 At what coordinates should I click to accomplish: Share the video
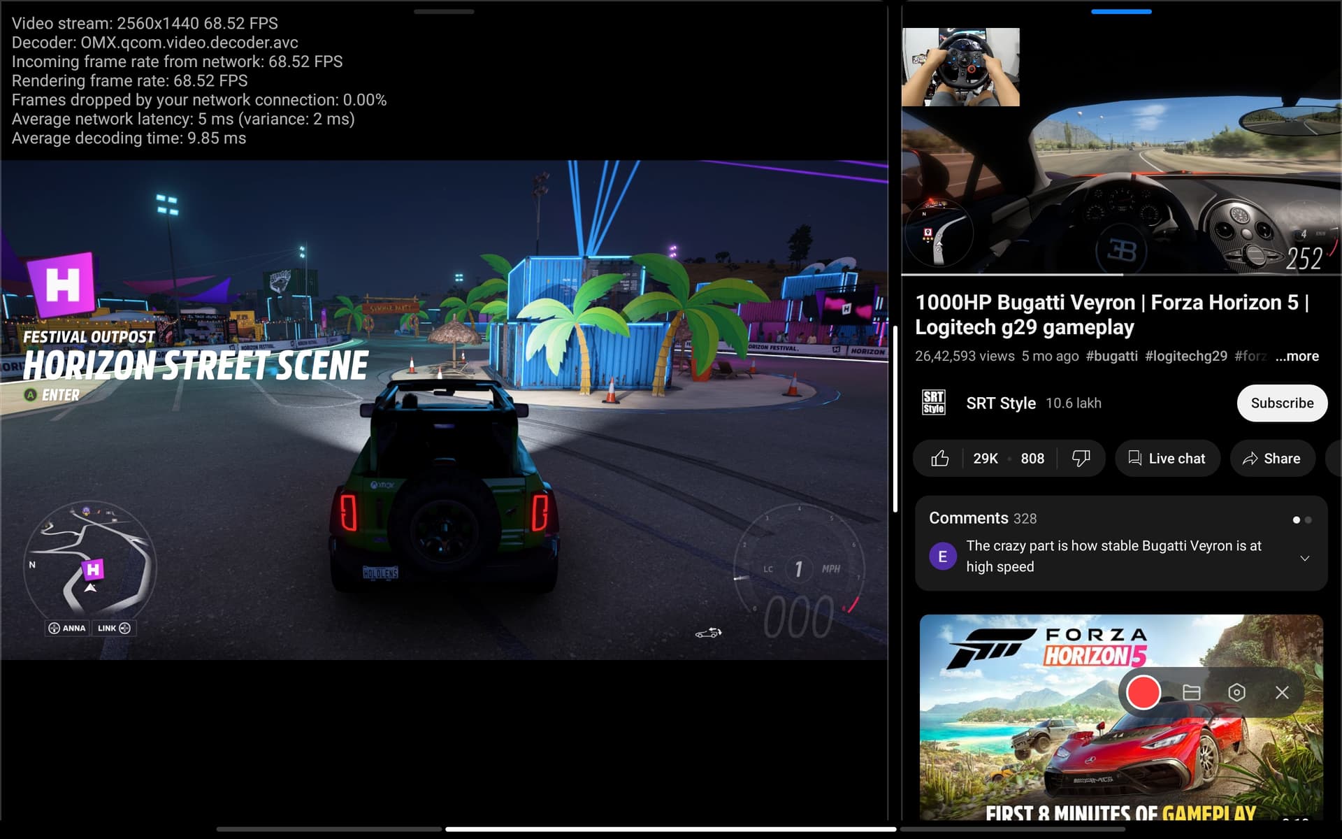(x=1272, y=459)
